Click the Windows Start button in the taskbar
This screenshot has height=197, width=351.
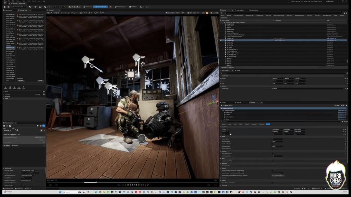click(x=60, y=192)
